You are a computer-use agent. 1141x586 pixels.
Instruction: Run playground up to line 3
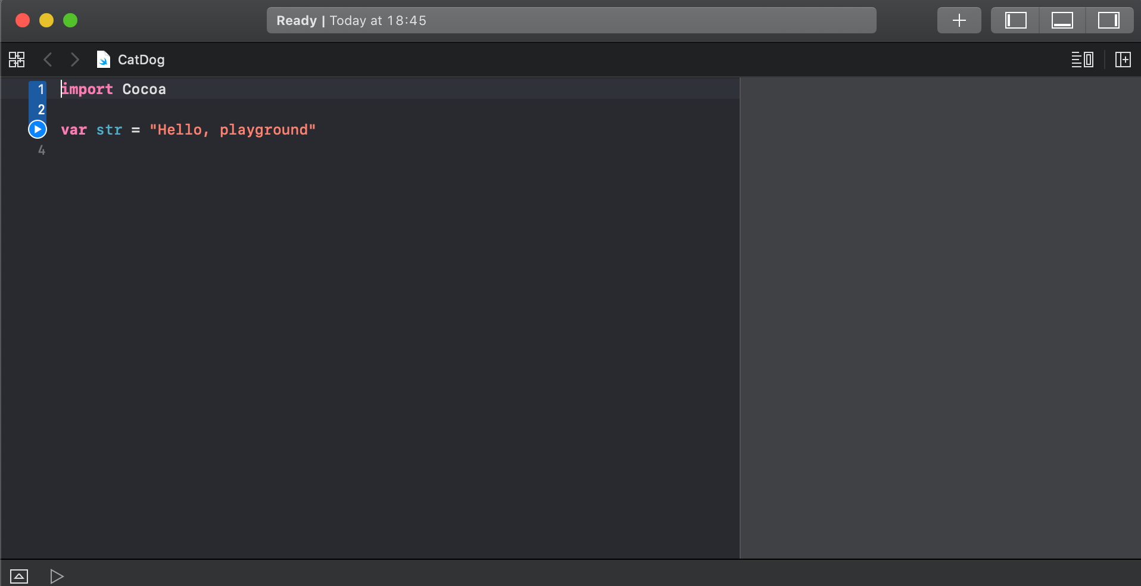tap(38, 129)
